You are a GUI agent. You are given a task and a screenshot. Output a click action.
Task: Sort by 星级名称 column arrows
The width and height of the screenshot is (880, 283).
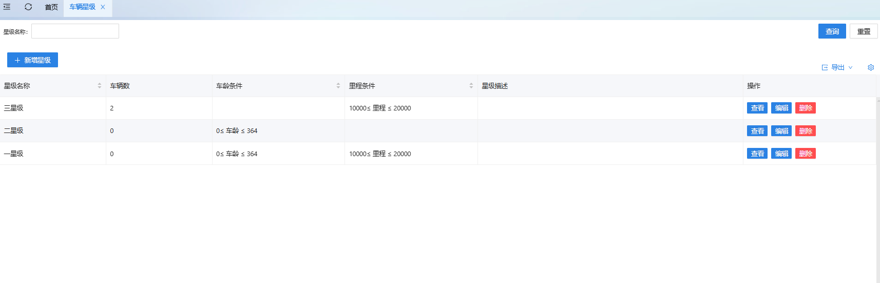coord(99,86)
